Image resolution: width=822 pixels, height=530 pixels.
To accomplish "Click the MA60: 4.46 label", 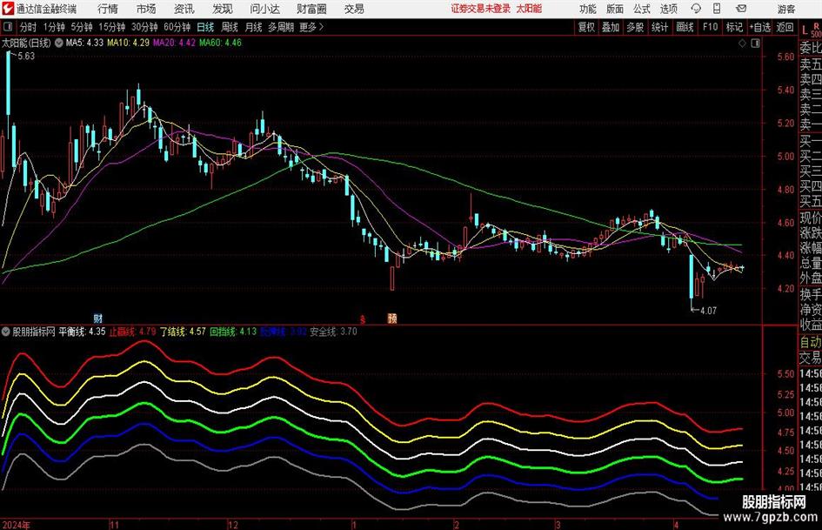I will [x=220, y=43].
